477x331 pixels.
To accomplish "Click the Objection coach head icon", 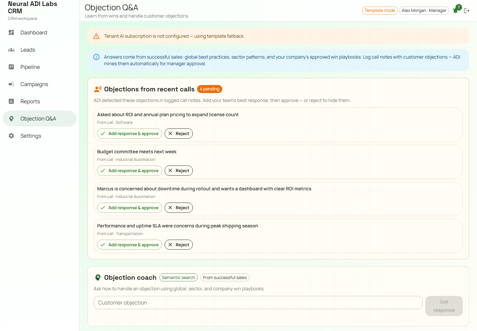I will [x=98, y=277].
